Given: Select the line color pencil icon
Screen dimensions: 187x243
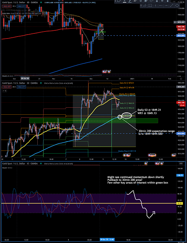Looking at the screenshot, I should tap(130, 1).
